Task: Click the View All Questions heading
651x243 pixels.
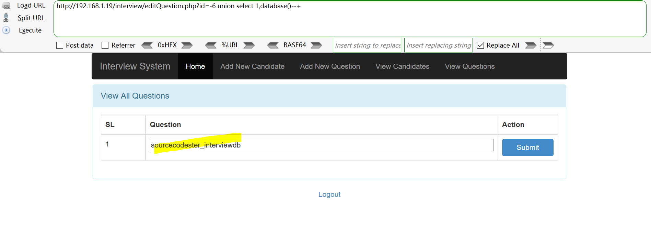Action: 135,96
